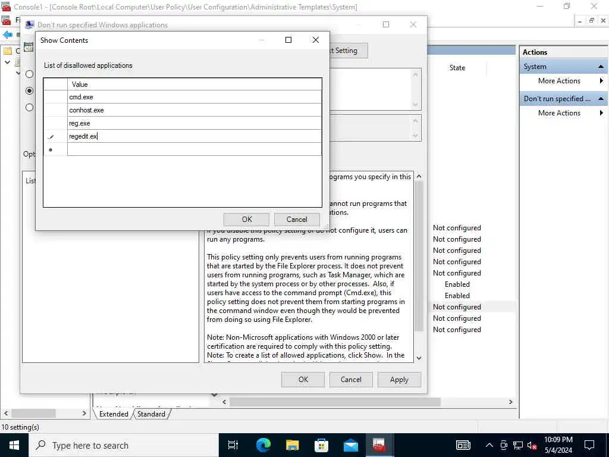Click OK in the policy setting dialog

303,380
